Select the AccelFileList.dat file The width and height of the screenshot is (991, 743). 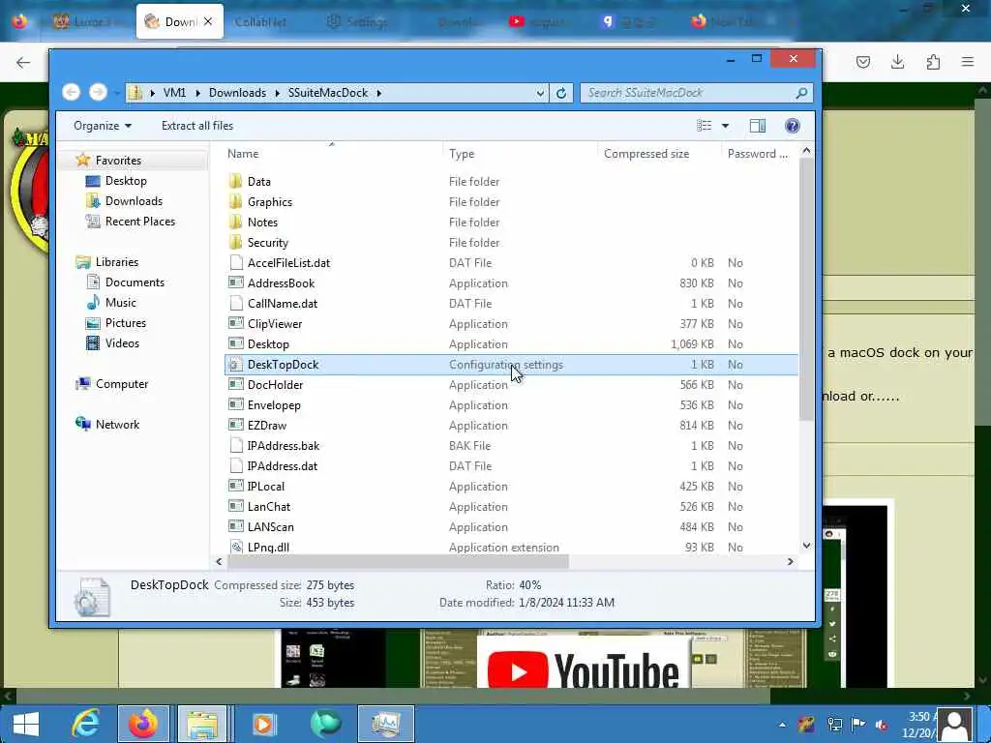tap(288, 263)
